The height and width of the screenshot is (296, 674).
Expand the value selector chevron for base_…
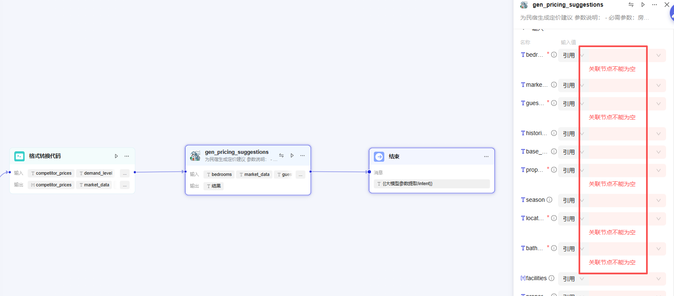click(x=659, y=152)
